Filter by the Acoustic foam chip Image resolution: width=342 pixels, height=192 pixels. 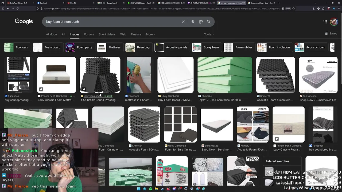click(x=311, y=47)
